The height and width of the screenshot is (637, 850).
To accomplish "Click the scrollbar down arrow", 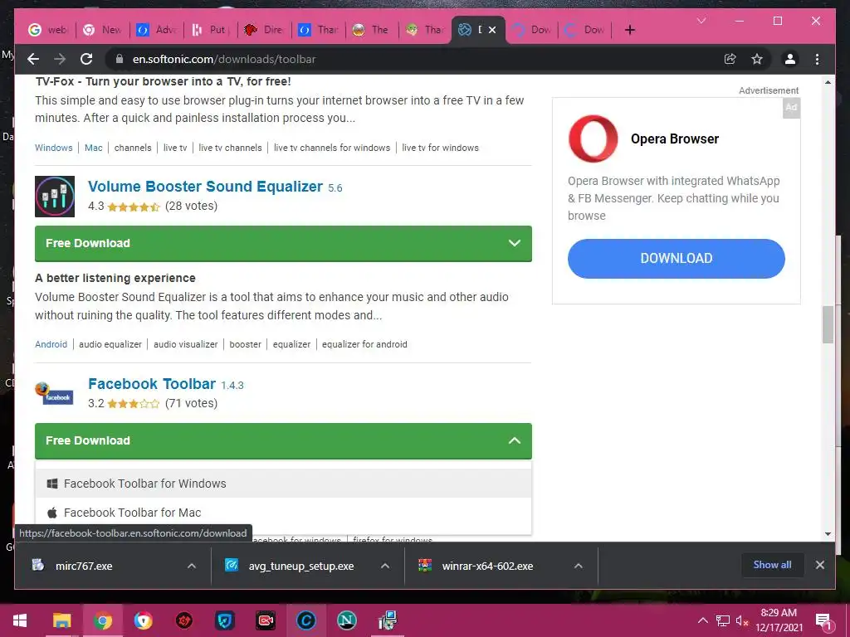I will click(x=828, y=533).
